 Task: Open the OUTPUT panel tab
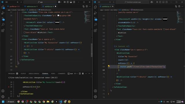coord(23,73)
